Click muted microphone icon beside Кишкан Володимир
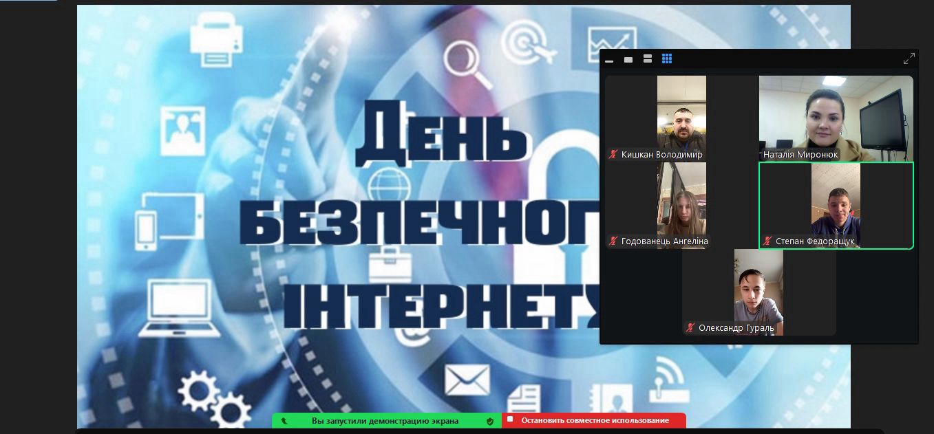Screen dimensions: 934x434 tap(613, 155)
